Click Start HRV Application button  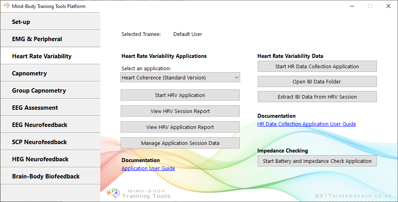pos(180,95)
